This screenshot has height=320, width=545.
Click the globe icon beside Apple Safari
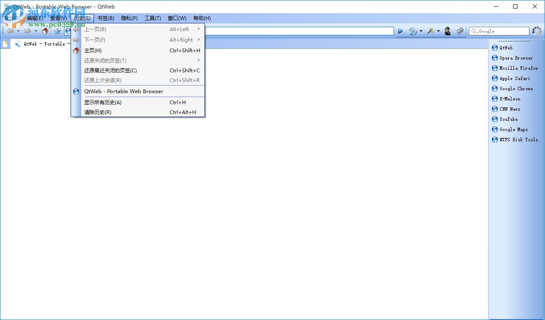495,78
